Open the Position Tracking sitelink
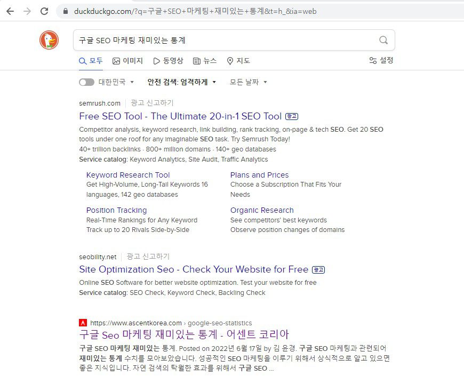Viewport: 464px width, 384px height. (117, 210)
